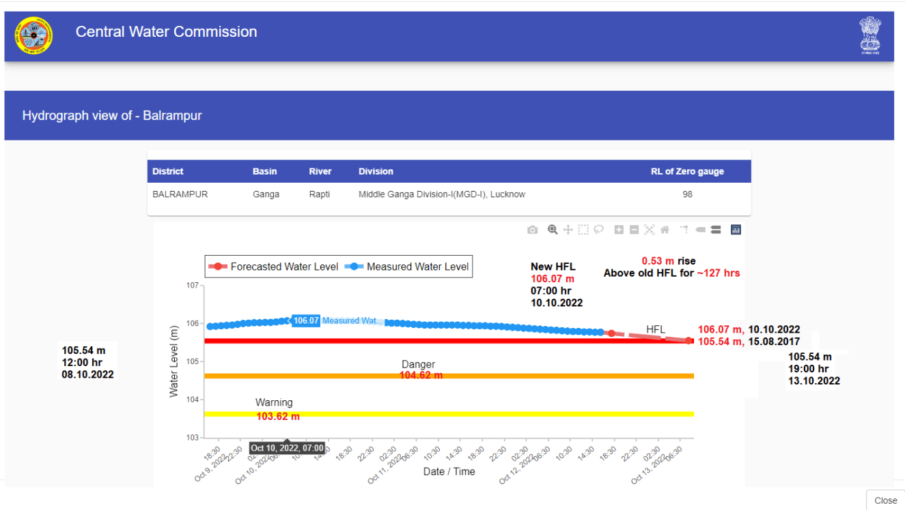Download the plot as a PNG image
The width and height of the screenshot is (905, 510).
[533, 230]
